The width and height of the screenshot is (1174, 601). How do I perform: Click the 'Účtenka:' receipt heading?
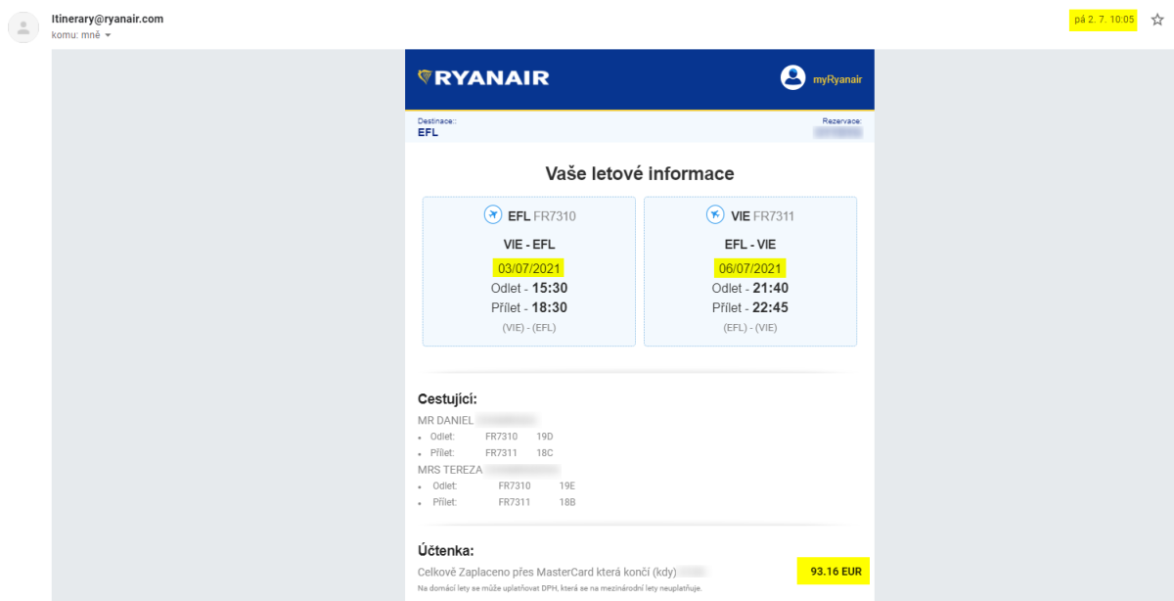445,551
